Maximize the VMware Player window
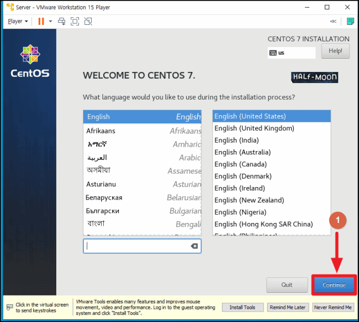Image resolution: width=359 pixels, height=322 pixels. (327, 7)
